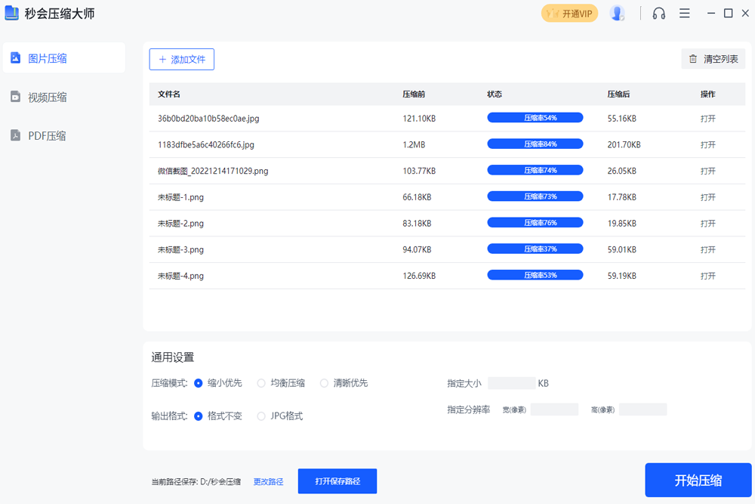This screenshot has width=755, height=504.
Task: Open the 打开保存路径 folder button
Action: (x=337, y=481)
